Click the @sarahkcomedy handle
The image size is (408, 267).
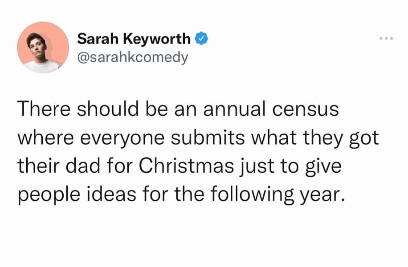click(x=133, y=57)
